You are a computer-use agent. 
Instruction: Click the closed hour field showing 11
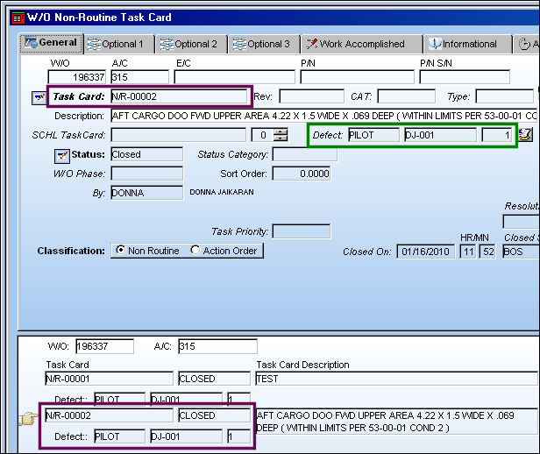[468, 252]
